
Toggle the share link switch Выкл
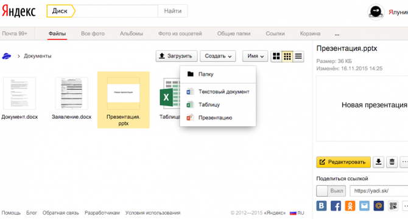click(x=331, y=191)
